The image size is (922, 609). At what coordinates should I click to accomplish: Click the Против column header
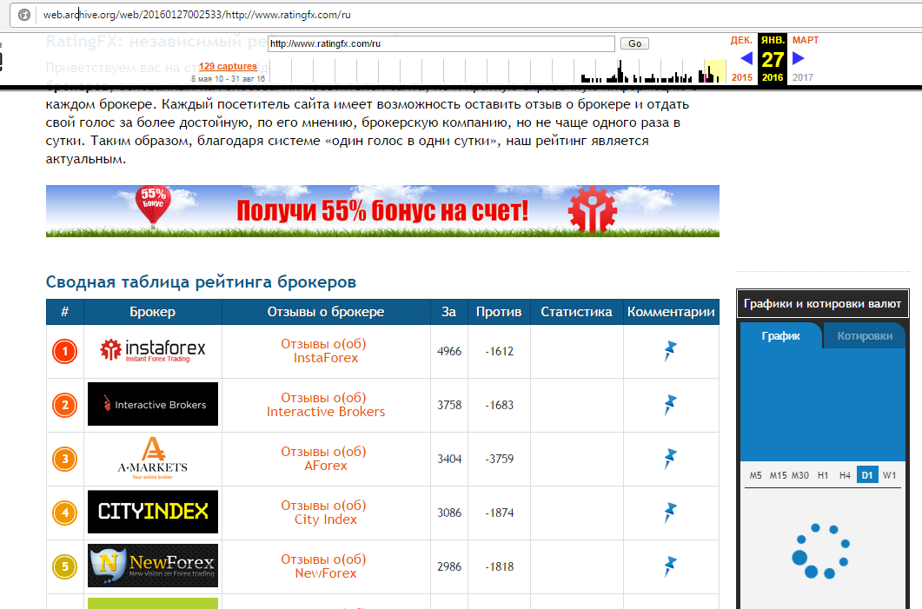pos(499,312)
